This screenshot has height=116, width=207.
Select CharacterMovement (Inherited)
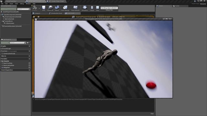(x=12, y=26)
